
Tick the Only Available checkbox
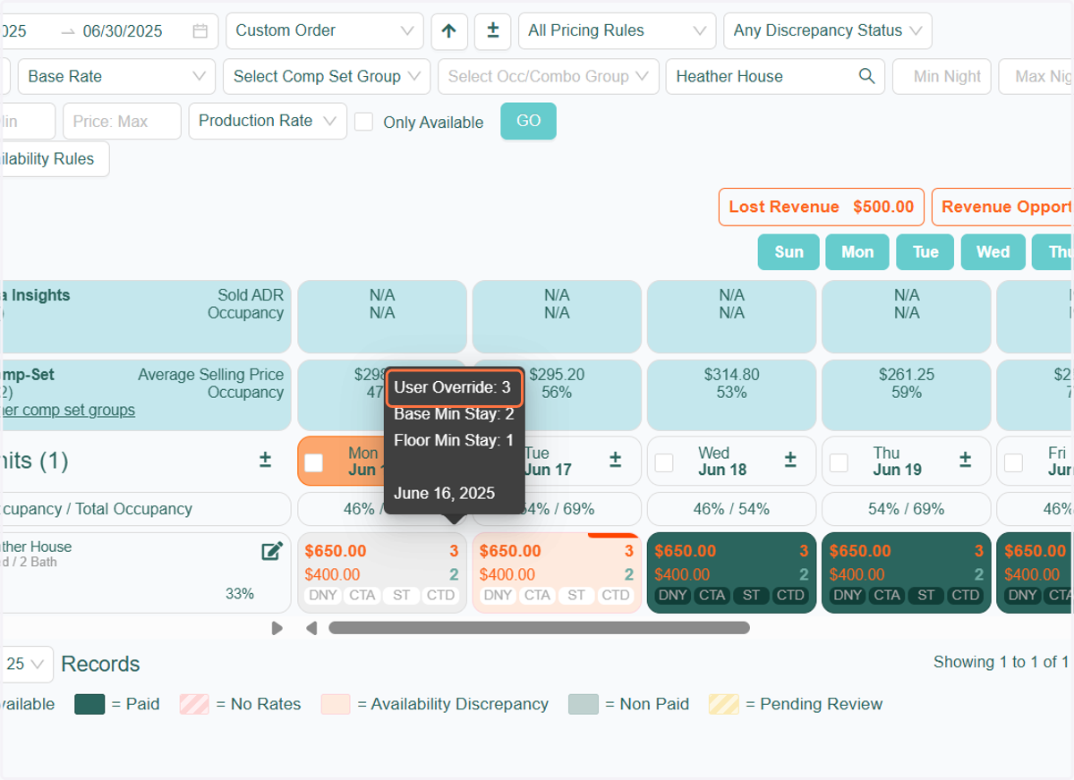tap(363, 122)
